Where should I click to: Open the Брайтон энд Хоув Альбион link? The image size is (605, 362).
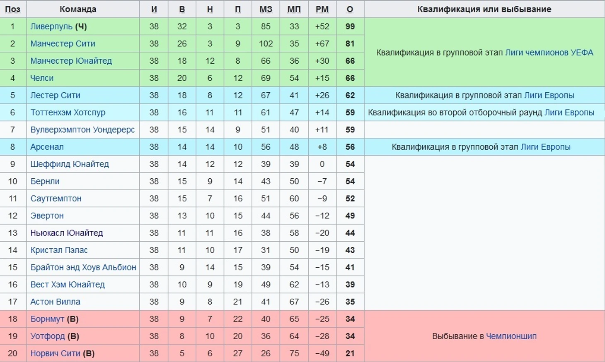(x=83, y=268)
